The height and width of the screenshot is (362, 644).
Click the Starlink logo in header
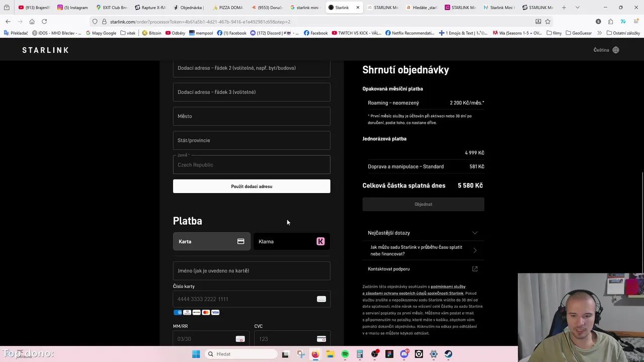pyautogui.click(x=45, y=50)
